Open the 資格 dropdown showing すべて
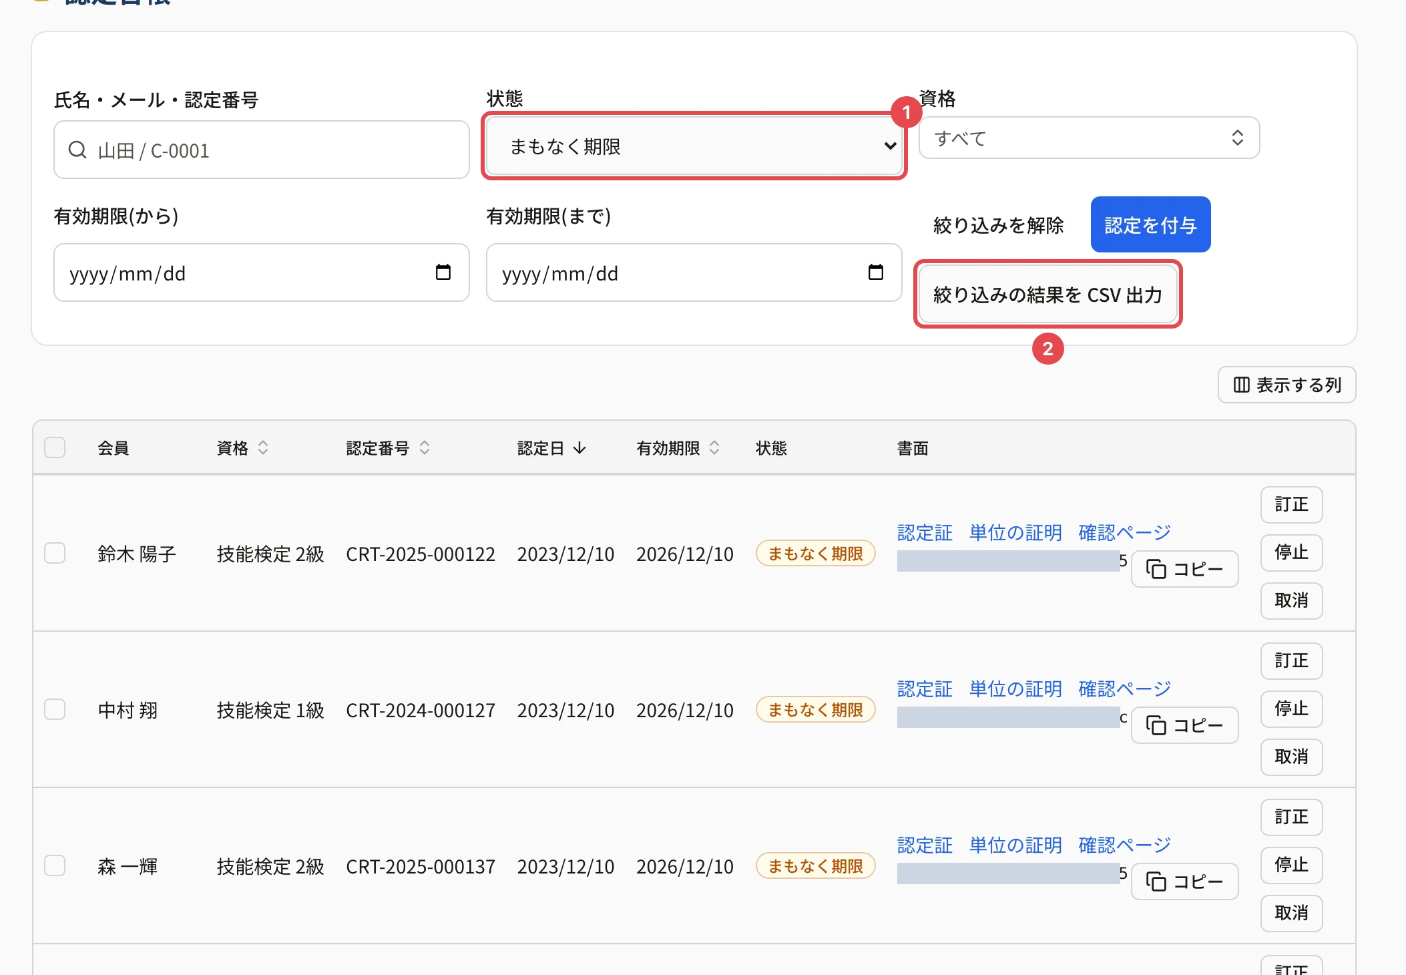Image resolution: width=1406 pixels, height=975 pixels. click(x=1090, y=138)
